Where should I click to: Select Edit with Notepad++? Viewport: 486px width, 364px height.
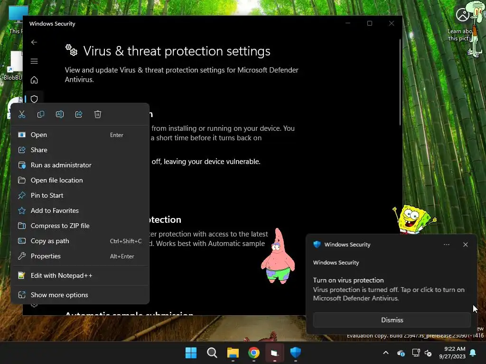80,275
